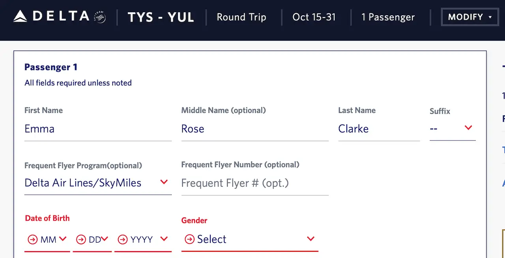Screen dimensions: 505x258
Task: Click the Frequent Flyer Number input field
Action: [x=255, y=183]
